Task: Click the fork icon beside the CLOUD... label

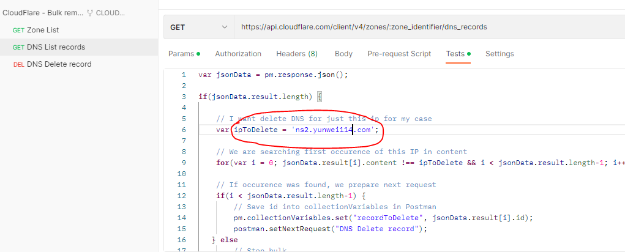Action: coord(90,13)
